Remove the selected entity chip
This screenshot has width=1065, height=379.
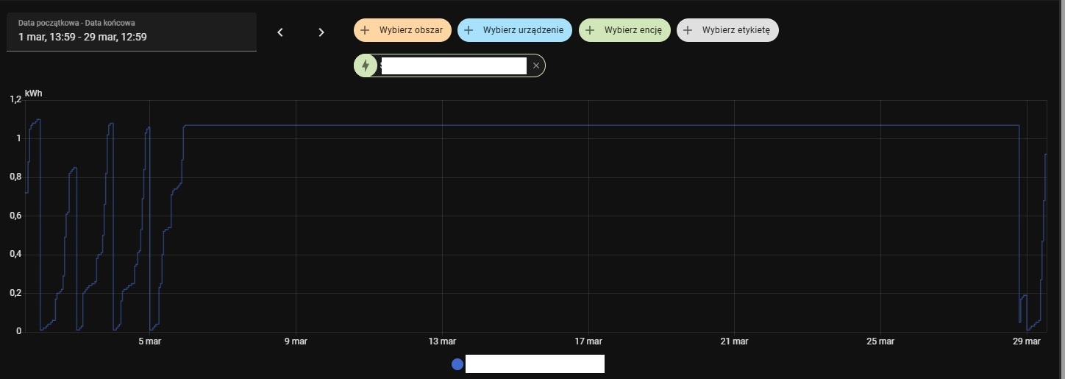tap(536, 65)
